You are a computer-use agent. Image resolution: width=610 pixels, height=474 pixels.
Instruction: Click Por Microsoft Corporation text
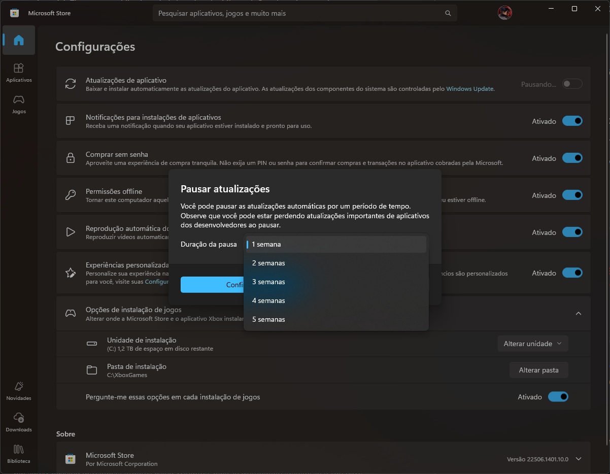click(x=122, y=464)
